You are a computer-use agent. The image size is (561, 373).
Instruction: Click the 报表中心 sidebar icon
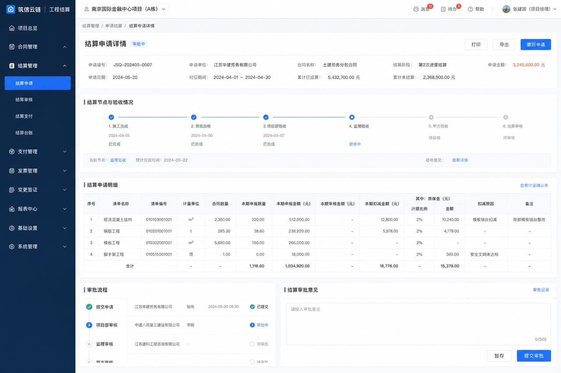[12, 209]
